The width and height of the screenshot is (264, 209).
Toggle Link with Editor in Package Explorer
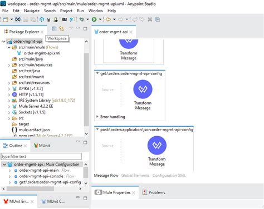[x=61, y=28]
